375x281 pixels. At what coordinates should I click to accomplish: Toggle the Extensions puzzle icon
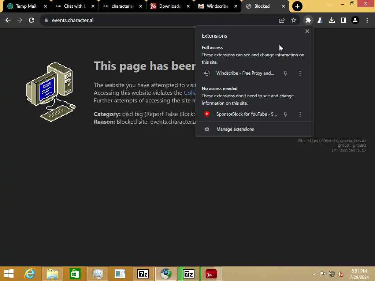coord(308,20)
